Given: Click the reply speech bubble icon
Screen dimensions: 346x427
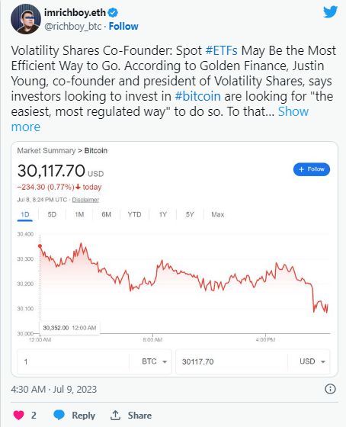Looking at the screenshot, I should pyautogui.click(x=59, y=415).
